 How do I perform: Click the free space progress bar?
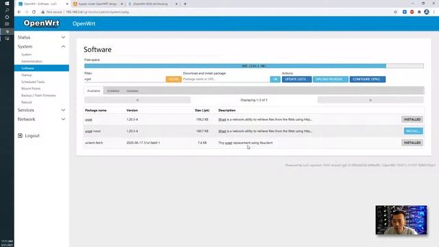tap(254, 66)
